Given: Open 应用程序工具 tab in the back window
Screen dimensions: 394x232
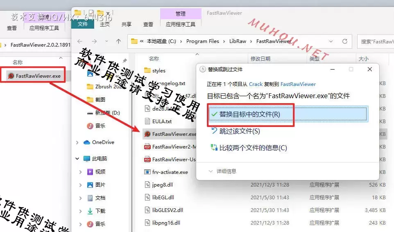Looking at the screenshot, I should pos(44,28).
